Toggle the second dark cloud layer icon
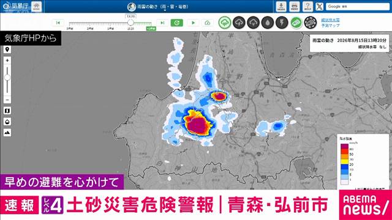Image resolution: width=392 pixels, height=220 pixels. click(x=239, y=23)
